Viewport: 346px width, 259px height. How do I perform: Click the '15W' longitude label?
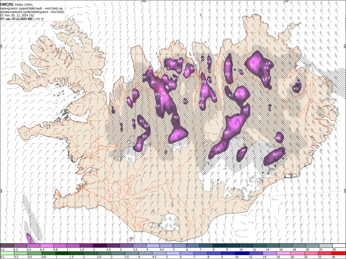click(286, 1)
